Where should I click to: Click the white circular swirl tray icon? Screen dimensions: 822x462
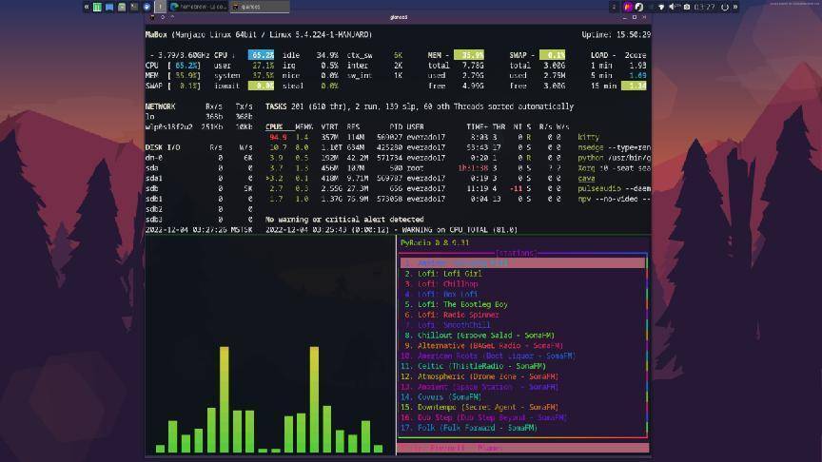[x=638, y=7]
